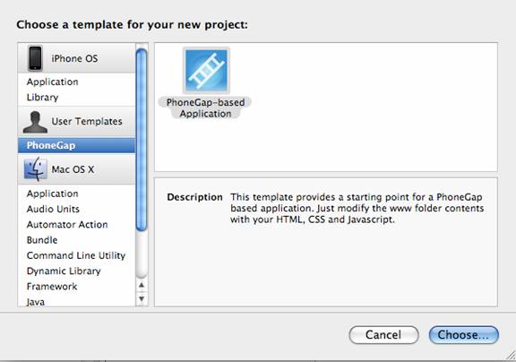Click the iPhone device icon

[35, 58]
